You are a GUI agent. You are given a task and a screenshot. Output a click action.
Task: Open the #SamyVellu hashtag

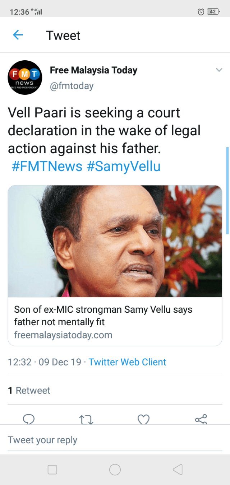point(124,167)
